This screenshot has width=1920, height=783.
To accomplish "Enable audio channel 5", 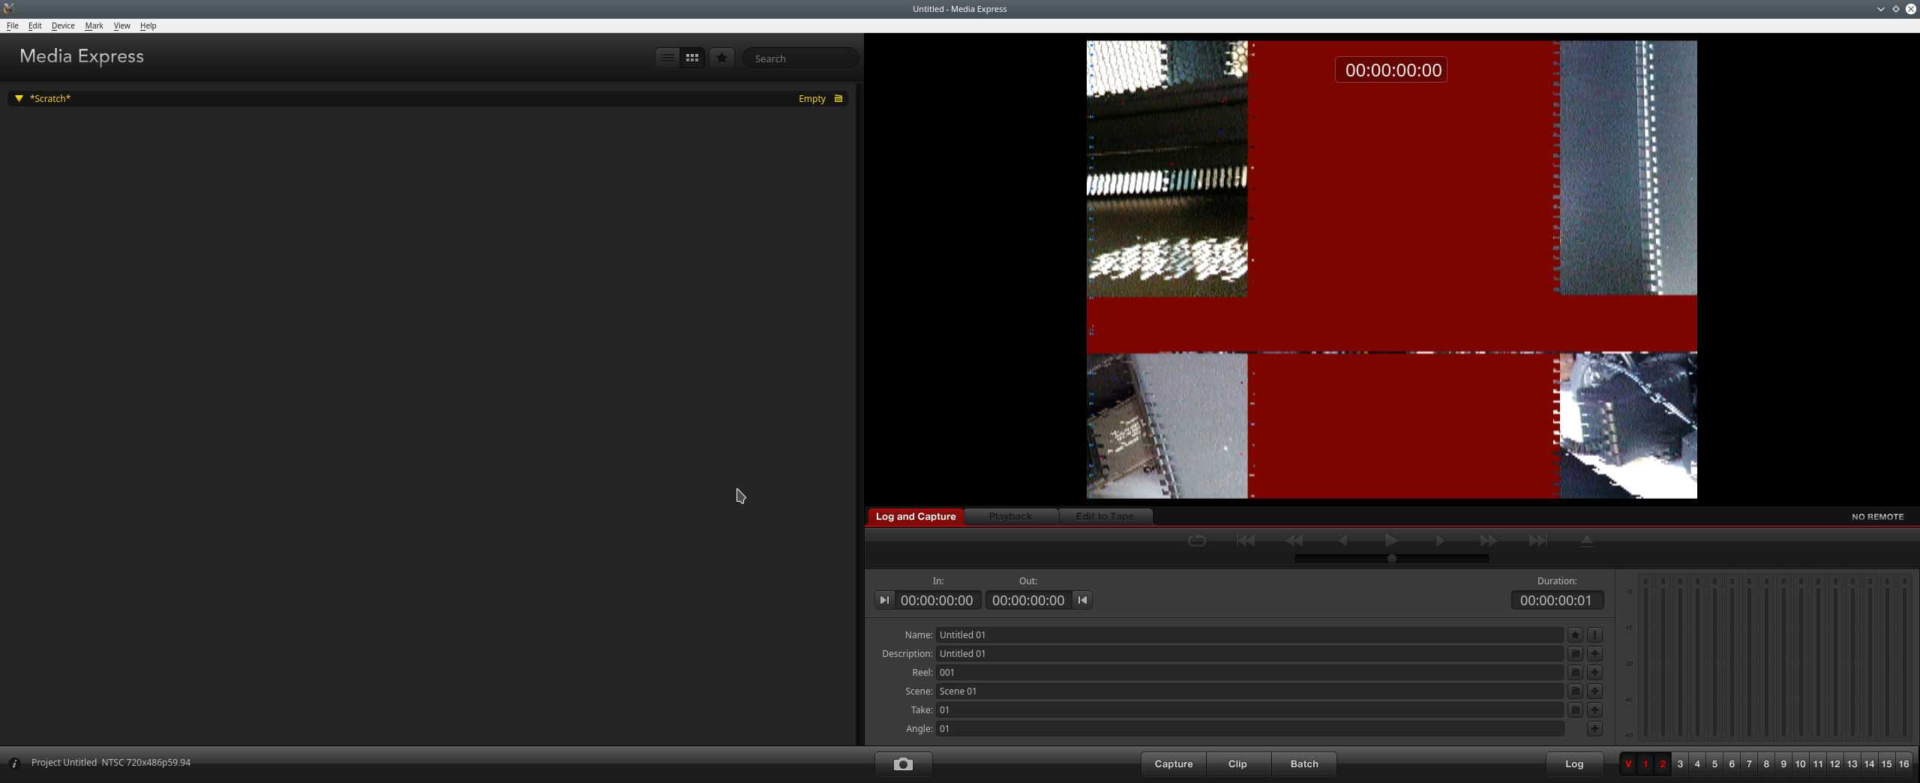I will tap(1714, 764).
